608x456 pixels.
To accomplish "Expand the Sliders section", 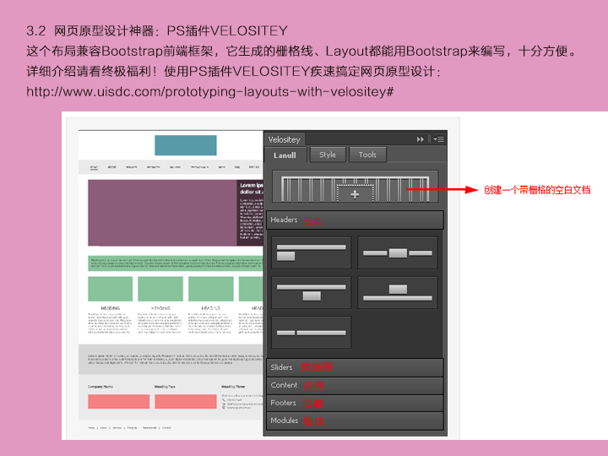I will [x=355, y=367].
